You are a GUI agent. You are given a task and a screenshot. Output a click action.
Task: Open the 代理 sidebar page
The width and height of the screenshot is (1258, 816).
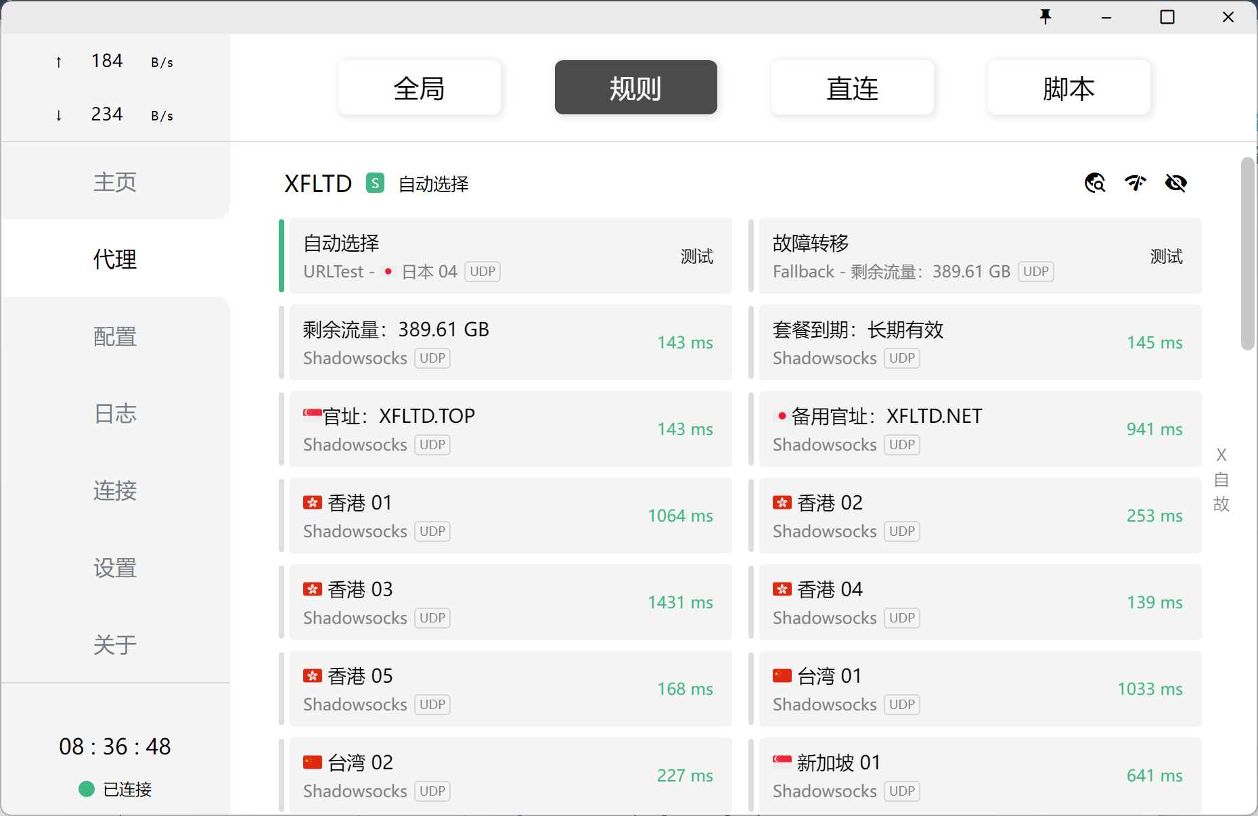(x=115, y=258)
